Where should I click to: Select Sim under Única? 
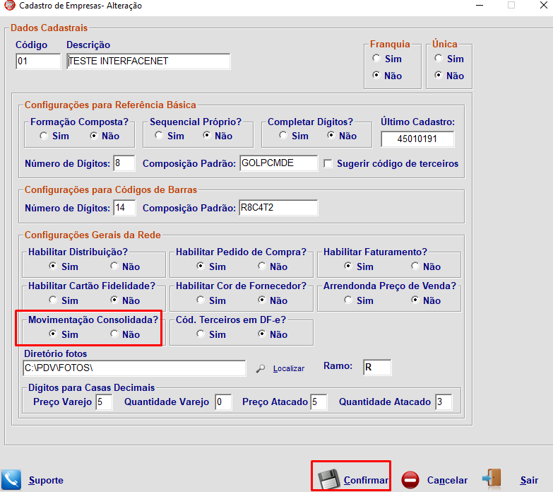439,58
